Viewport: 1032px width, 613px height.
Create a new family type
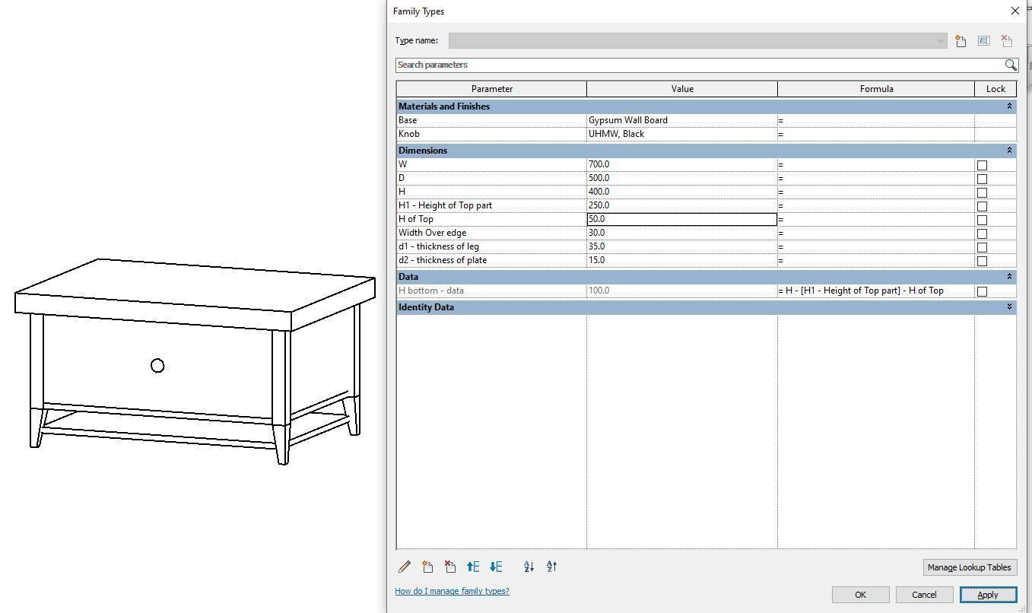pos(960,41)
